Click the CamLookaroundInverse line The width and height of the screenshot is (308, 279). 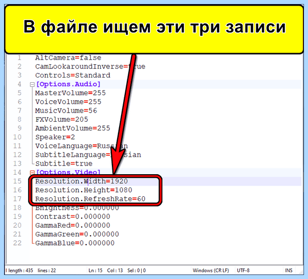click(x=90, y=67)
